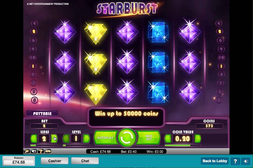Open game help question mark icon
This screenshot has width=253, height=168.
coord(41,151)
